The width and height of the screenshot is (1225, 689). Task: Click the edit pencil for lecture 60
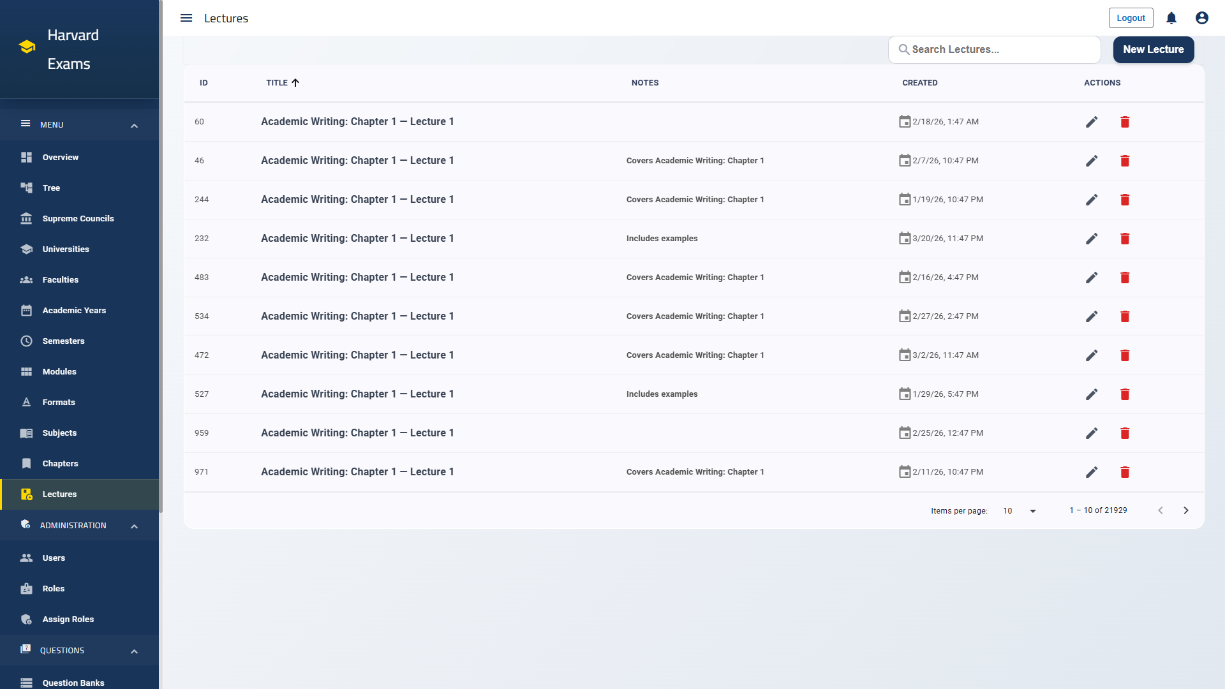(x=1092, y=122)
